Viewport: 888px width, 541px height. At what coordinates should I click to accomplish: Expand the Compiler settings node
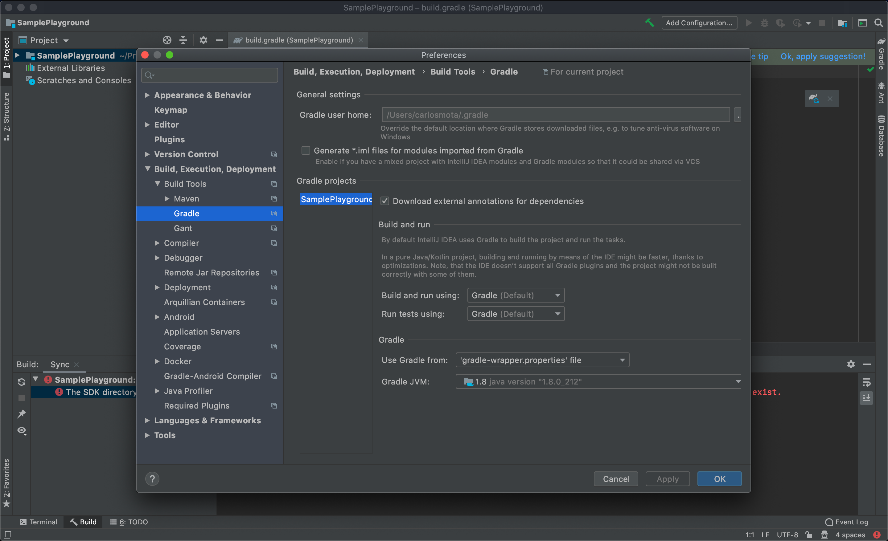click(x=157, y=243)
